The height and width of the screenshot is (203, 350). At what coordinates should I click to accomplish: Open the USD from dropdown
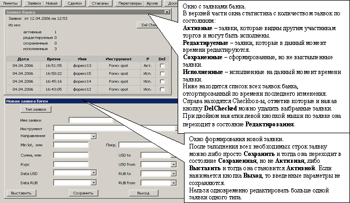point(173,164)
